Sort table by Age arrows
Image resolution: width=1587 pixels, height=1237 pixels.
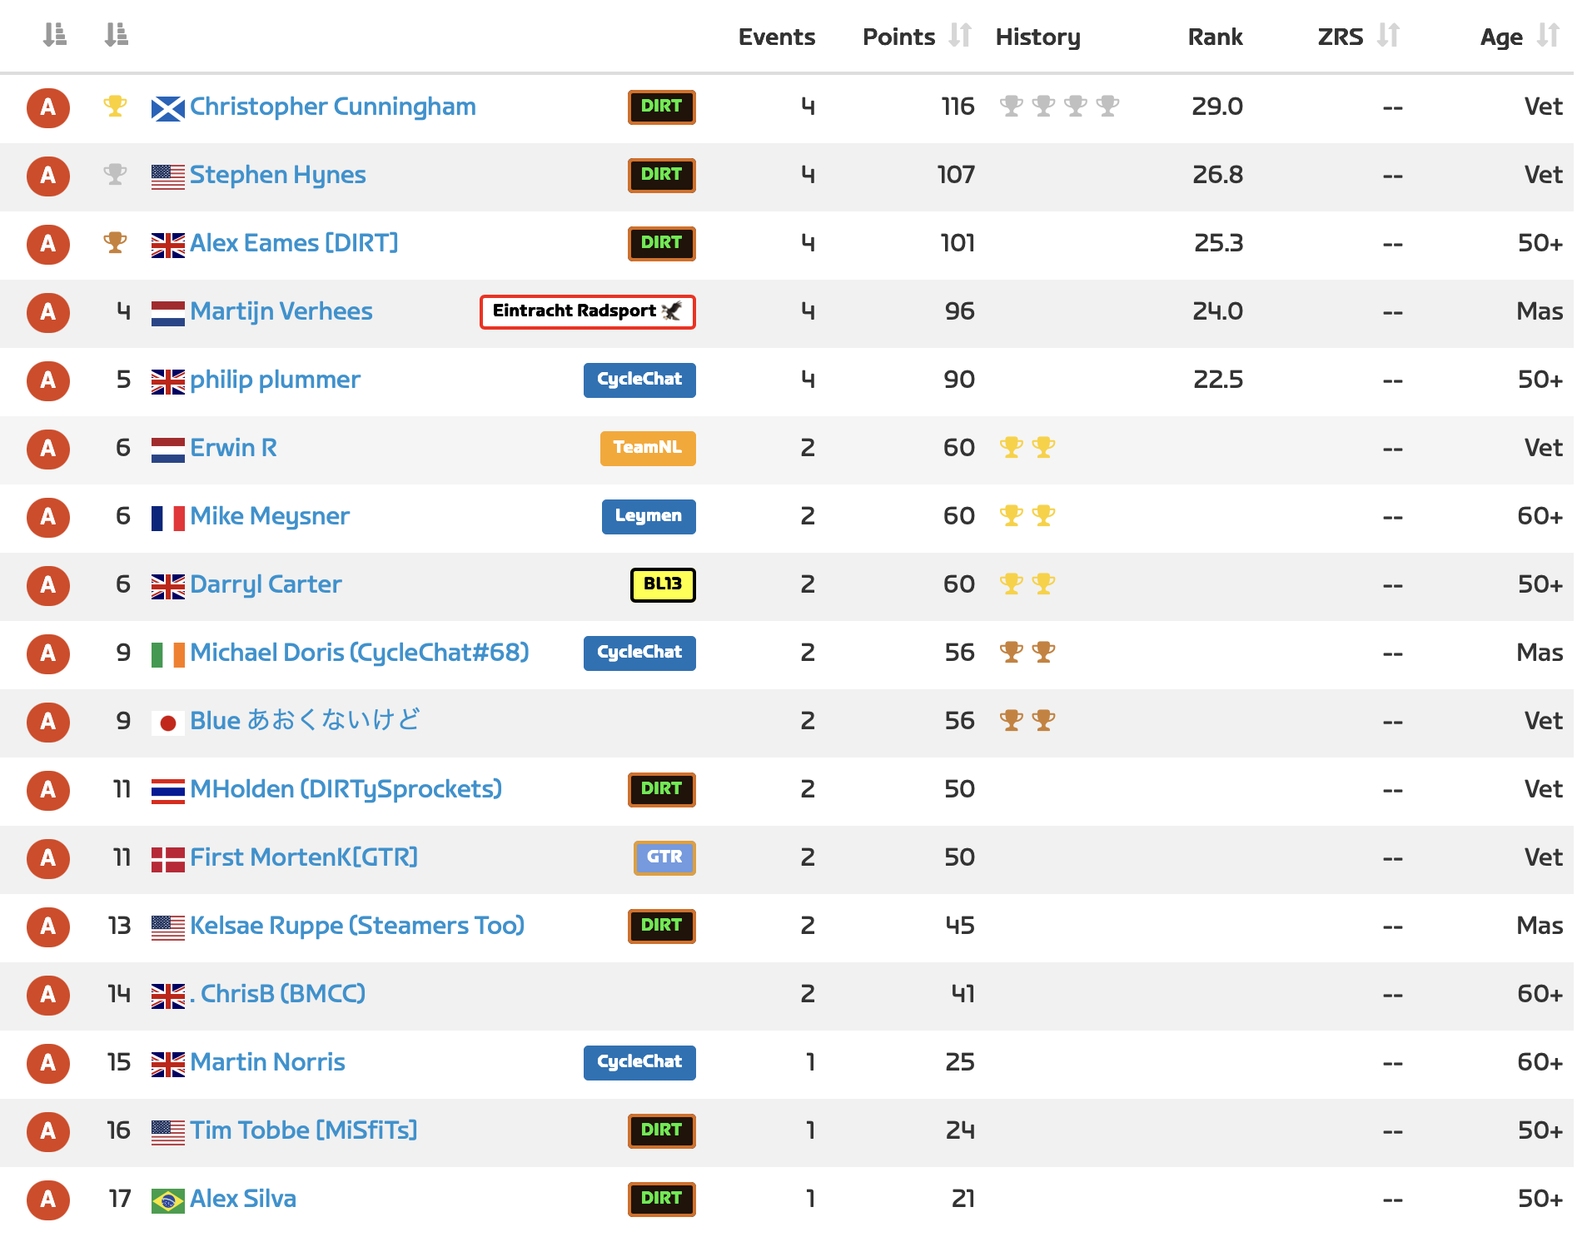1548,36
